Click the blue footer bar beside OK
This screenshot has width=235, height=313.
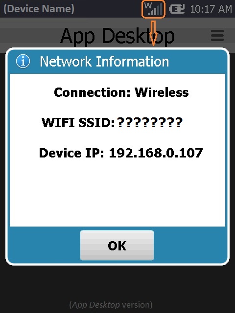(190, 246)
